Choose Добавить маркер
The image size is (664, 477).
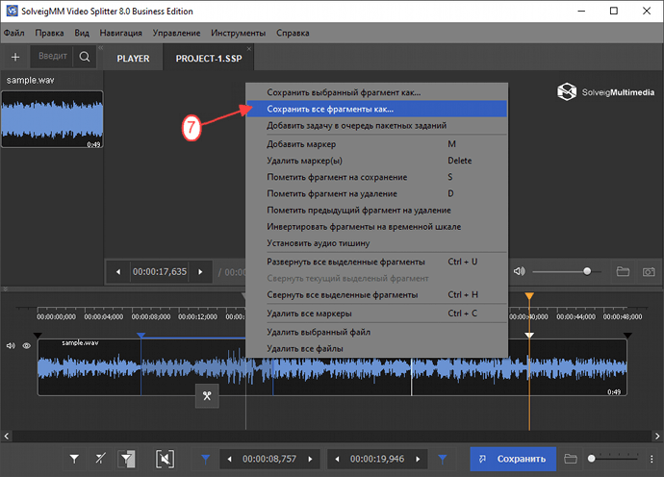click(376, 144)
